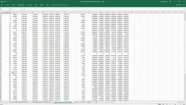Open the Name Box dropdown arrow
Viewport: 186px width, 105px height.
pos(8,9)
